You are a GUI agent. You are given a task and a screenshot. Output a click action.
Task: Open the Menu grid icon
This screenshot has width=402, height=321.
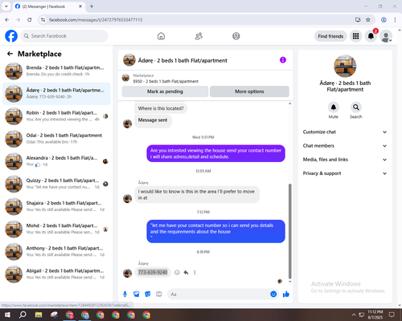coord(355,36)
